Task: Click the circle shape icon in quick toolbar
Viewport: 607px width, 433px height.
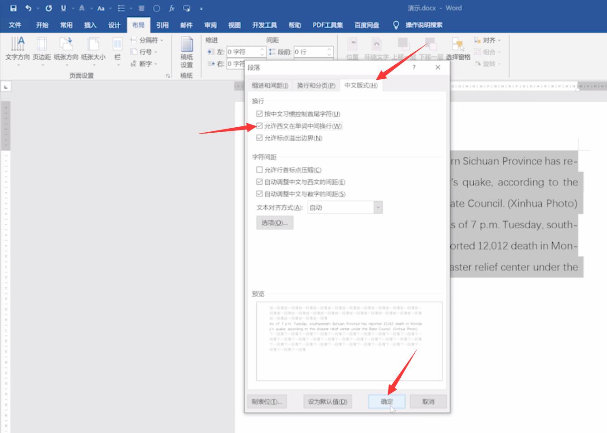Action: (x=156, y=8)
